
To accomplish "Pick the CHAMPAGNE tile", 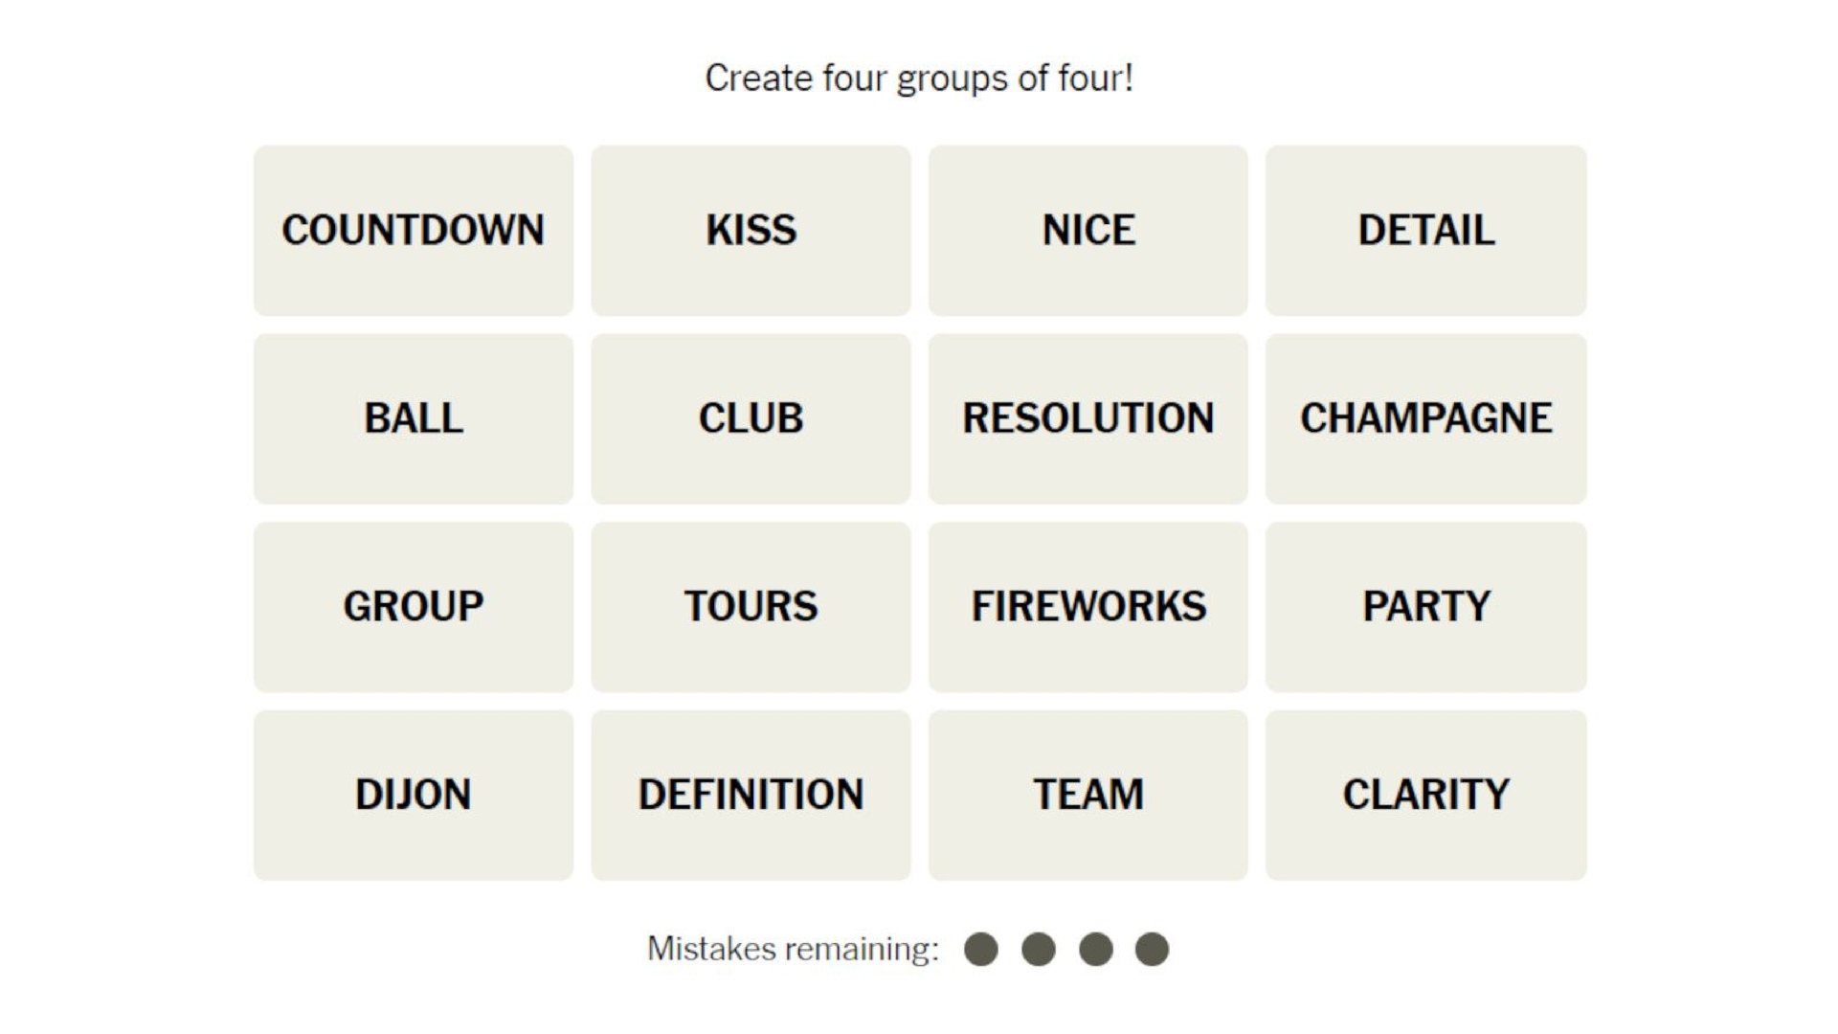I will (x=1426, y=418).
